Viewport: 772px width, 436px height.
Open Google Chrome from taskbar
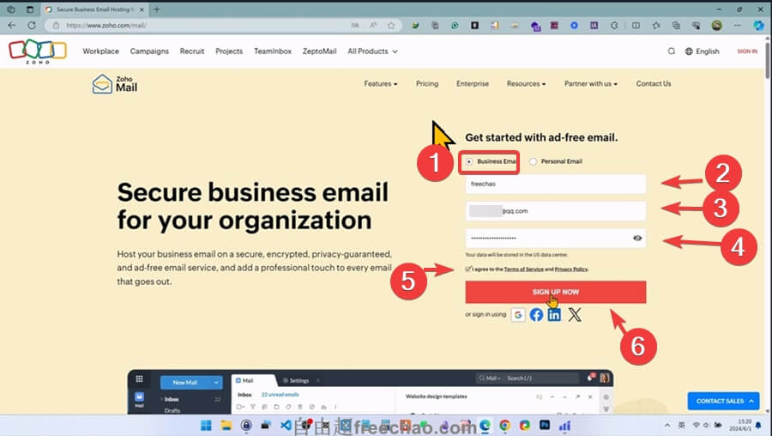coord(504,426)
